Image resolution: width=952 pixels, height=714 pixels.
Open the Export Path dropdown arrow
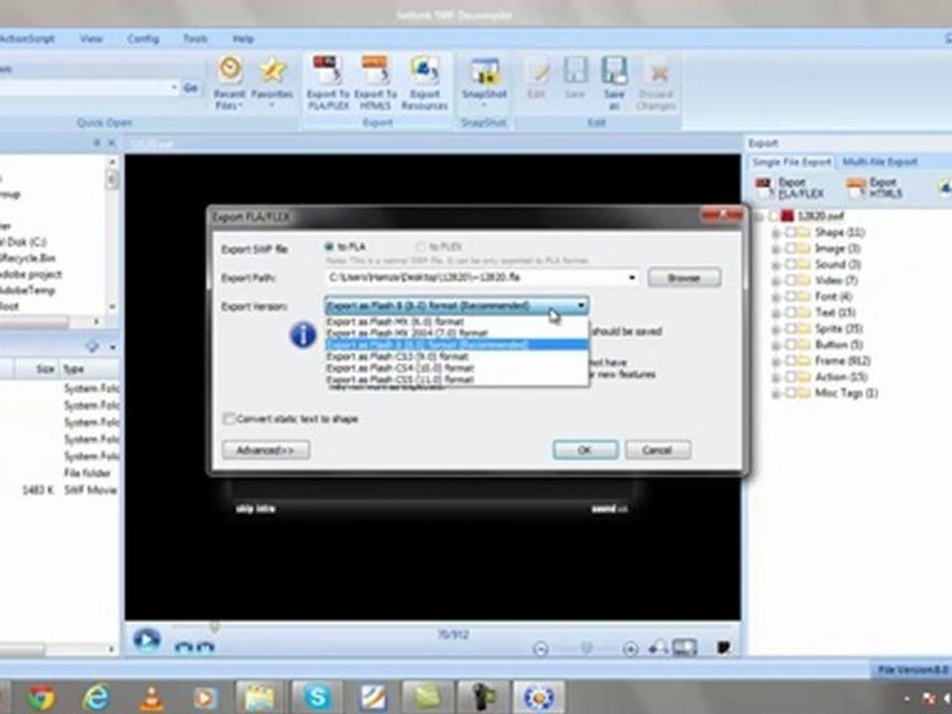(x=632, y=278)
